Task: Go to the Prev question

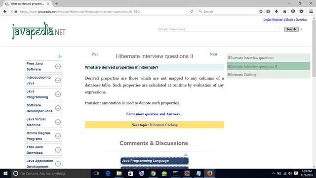Action: 95,54
